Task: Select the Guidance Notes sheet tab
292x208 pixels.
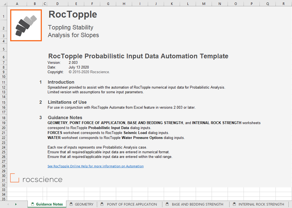Action: tap(49, 204)
